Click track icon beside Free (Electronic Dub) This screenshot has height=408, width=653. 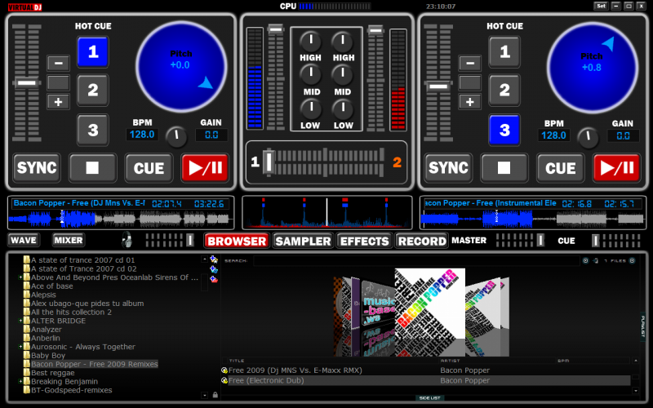point(224,380)
